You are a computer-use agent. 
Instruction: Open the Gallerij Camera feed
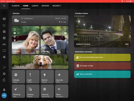tap(102, 31)
